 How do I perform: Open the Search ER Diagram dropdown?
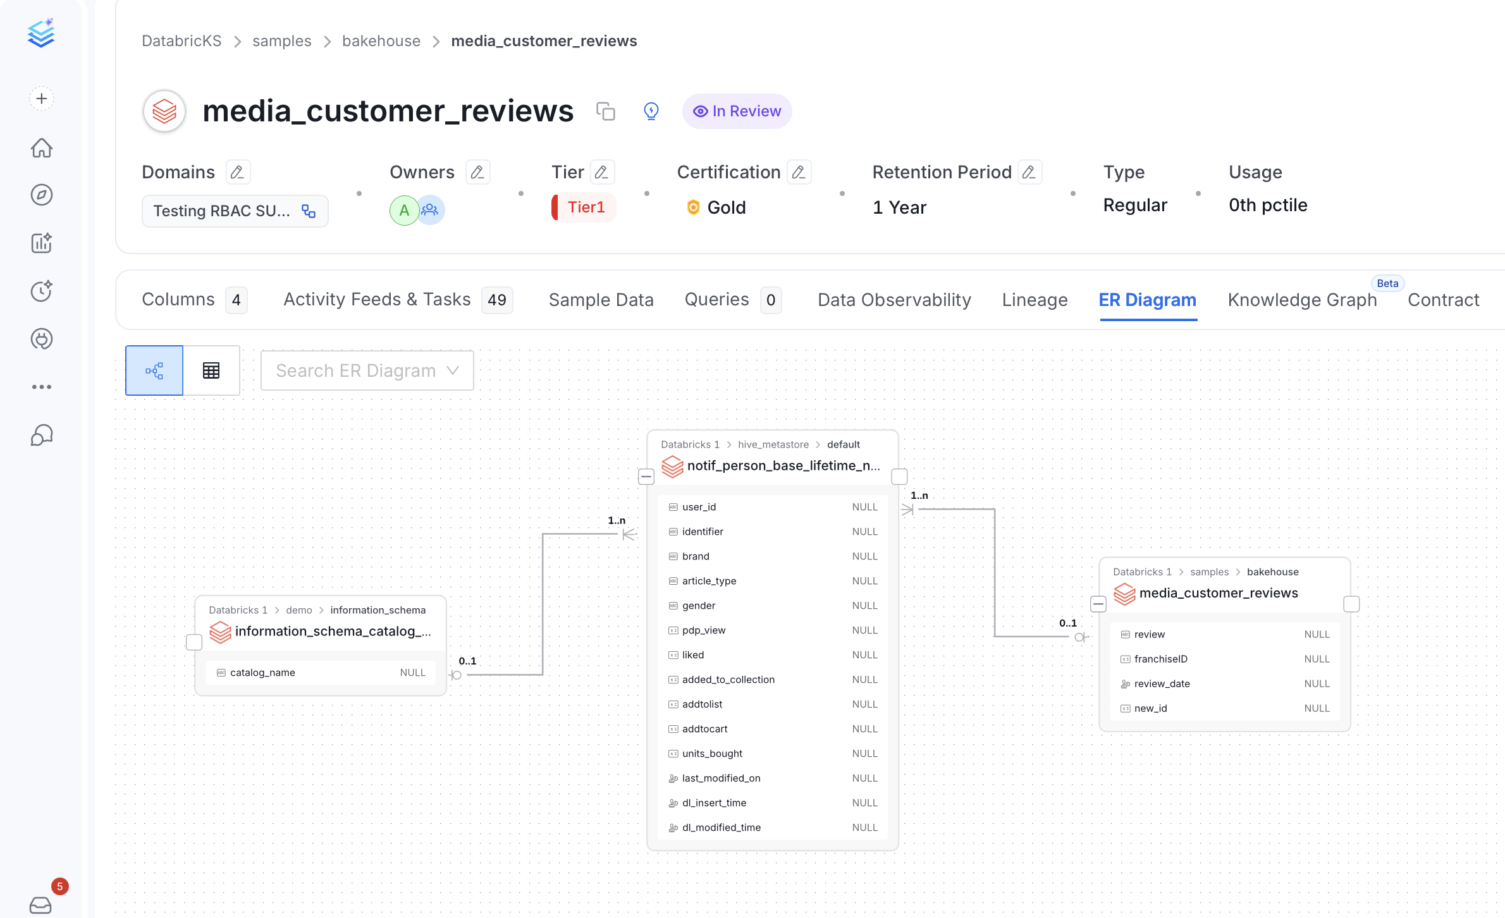[x=367, y=370]
